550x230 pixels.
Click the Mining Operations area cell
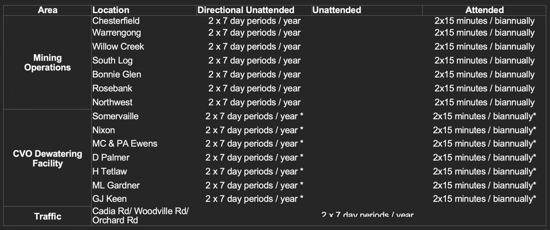(x=48, y=62)
